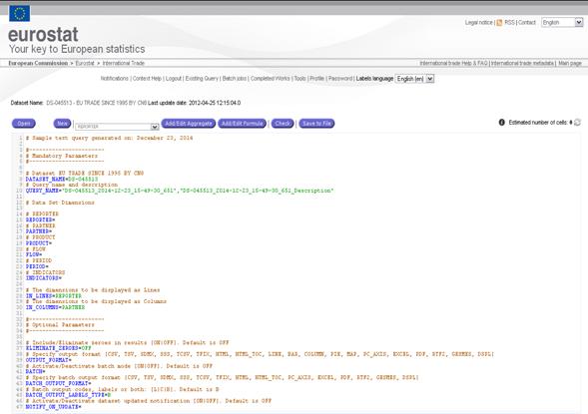Place cursor on BATCH_OUTPUT_FORMAT= line
This screenshot has width=588, height=414.
(59, 383)
